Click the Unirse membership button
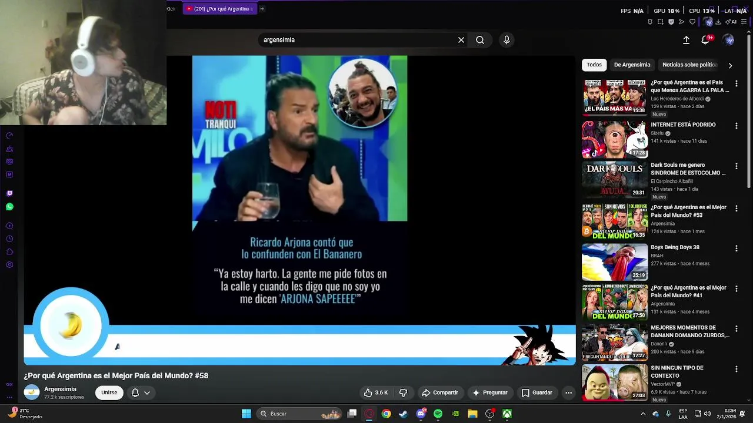The height and width of the screenshot is (423, 753). coord(109,392)
